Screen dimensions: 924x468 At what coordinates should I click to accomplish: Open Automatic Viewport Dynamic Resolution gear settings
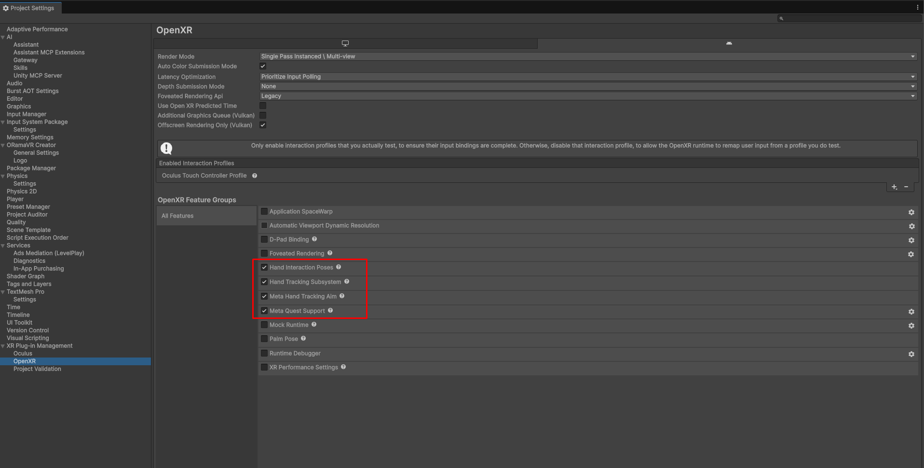point(911,226)
